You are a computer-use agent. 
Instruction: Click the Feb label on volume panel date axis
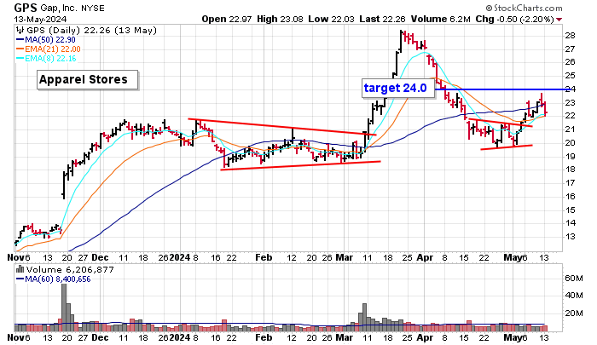tap(264, 338)
